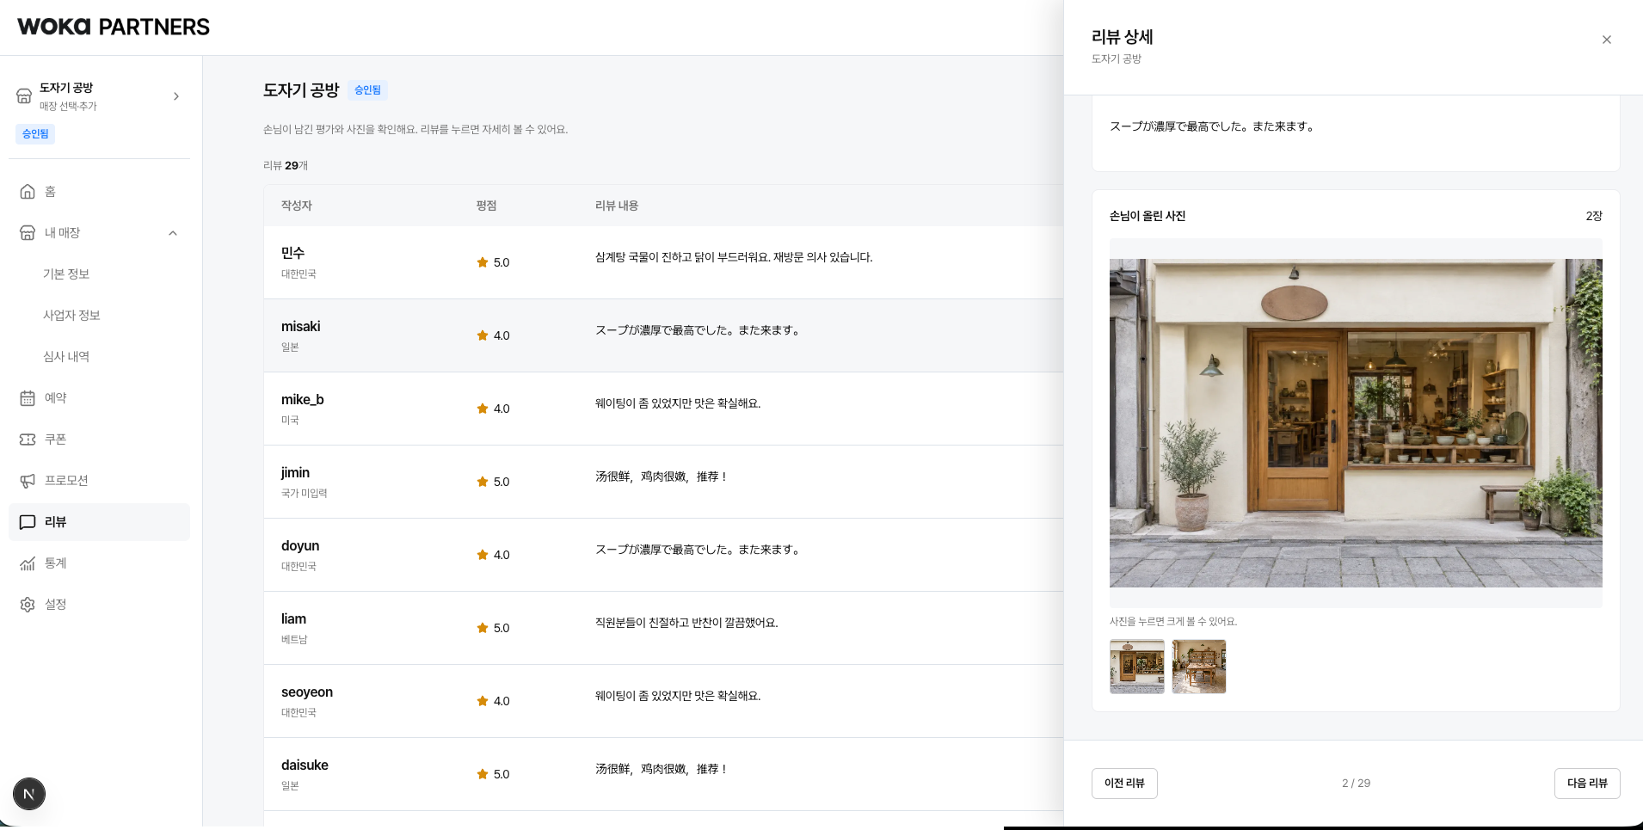Close the 리뷰 상세 panel
The width and height of the screenshot is (1643, 830).
pos(1606,40)
